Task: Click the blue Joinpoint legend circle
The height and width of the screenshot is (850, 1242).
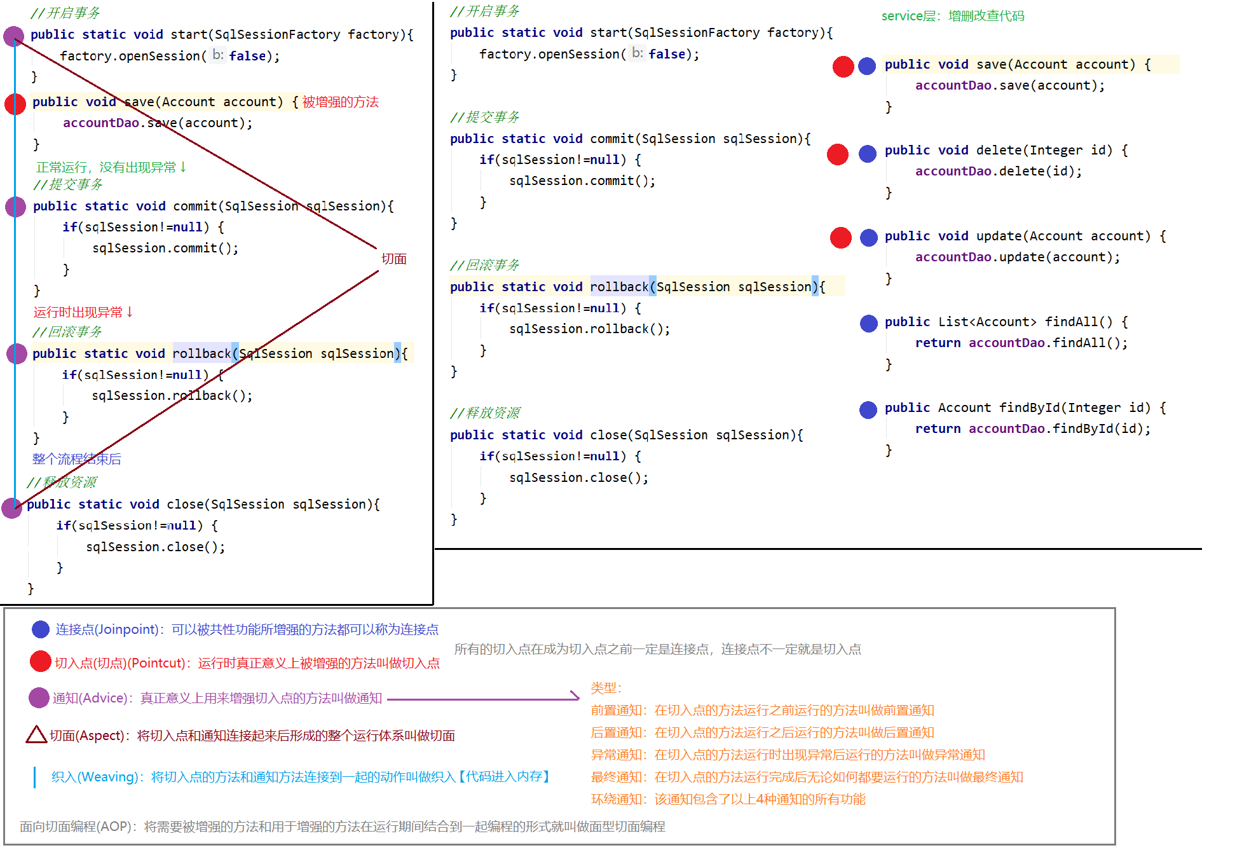Action: tap(41, 629)
